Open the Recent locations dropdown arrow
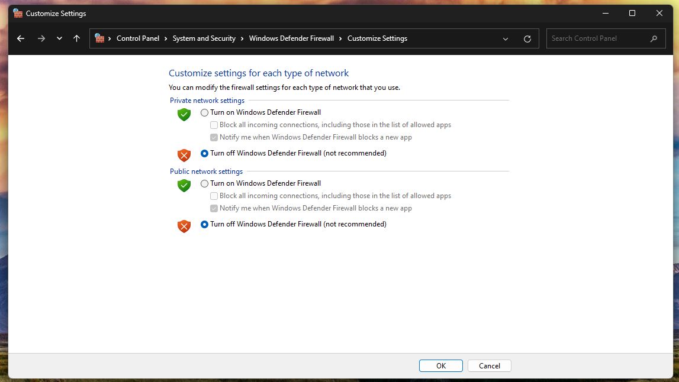The height and width of the screenshot is (382, 679). [x=59, y=38]
